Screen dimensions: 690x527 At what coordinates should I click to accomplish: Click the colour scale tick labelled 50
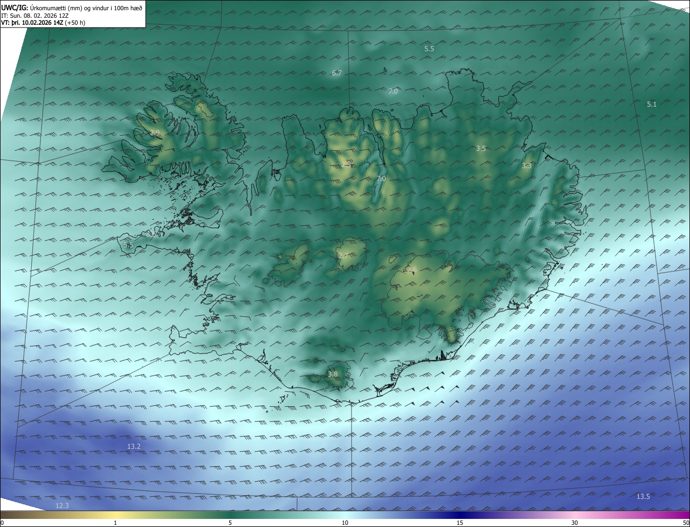[x=686, y=523]
